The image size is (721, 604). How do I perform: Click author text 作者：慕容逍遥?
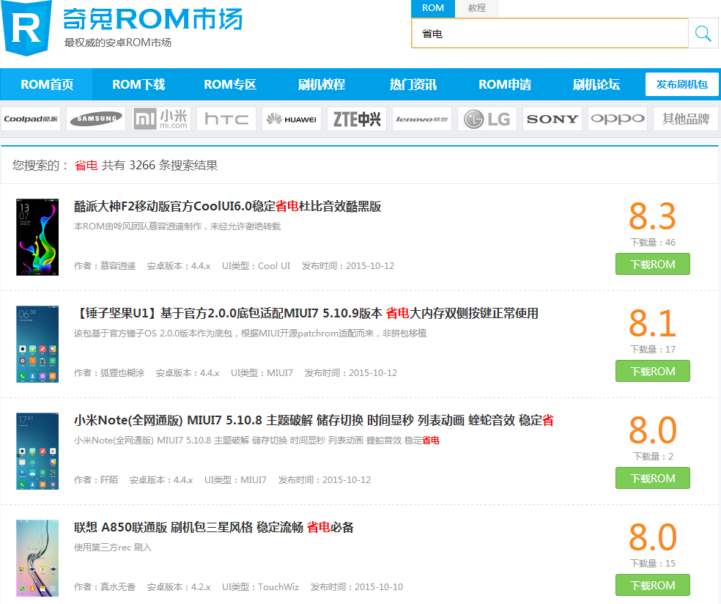tap(105, 266)
